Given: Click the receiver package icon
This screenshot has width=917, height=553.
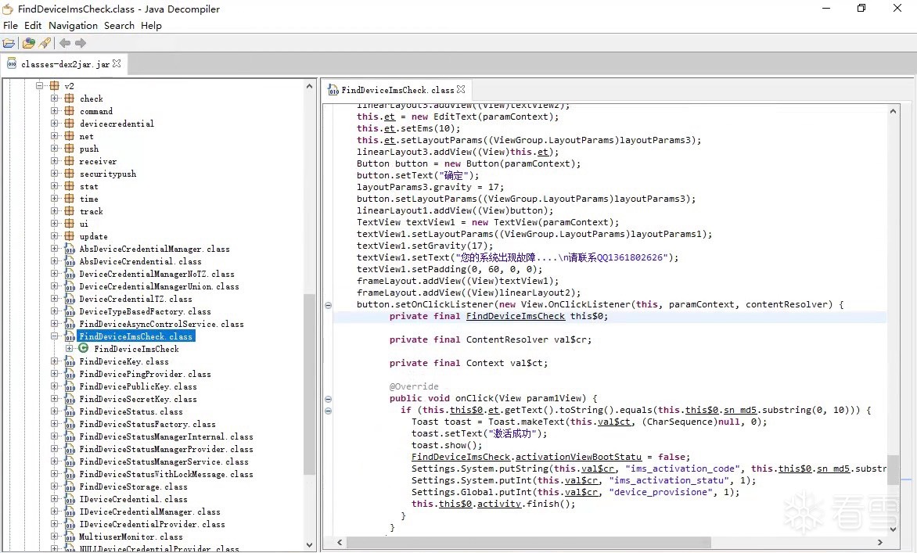Looking at the screenshot, I should 69,161.
